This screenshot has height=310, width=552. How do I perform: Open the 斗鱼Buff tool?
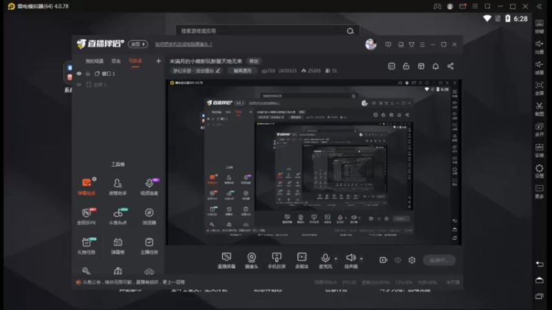pos(117,216)
